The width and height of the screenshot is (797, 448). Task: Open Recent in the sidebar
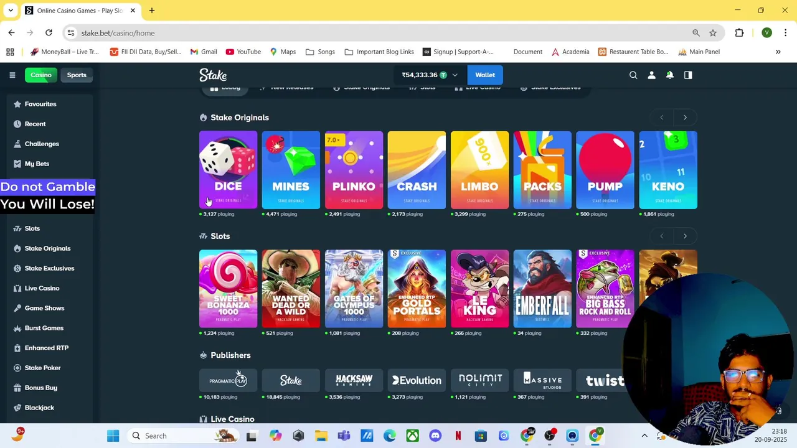pyautogui.click(x=35, y=124)
